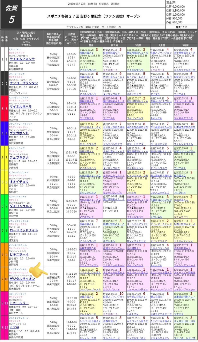This screenshot has width=198, height=342.
Task: Click horse name ビキニボーイ in gate 9
Action: pyautogui.click(x=19, y=254)
